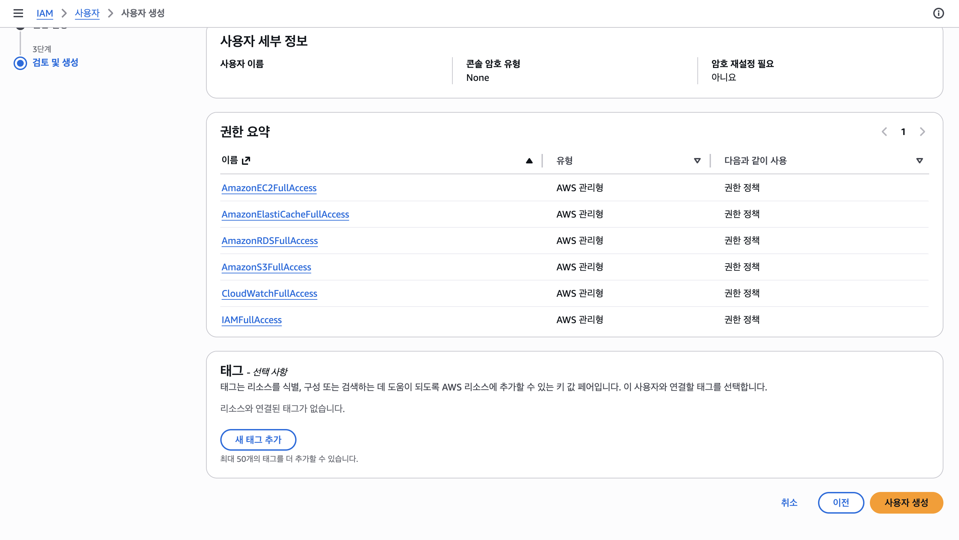Click 유형 column header text
Image resolution: width=959 pixels, height=540 pixels.
click(x=564, y=161)
